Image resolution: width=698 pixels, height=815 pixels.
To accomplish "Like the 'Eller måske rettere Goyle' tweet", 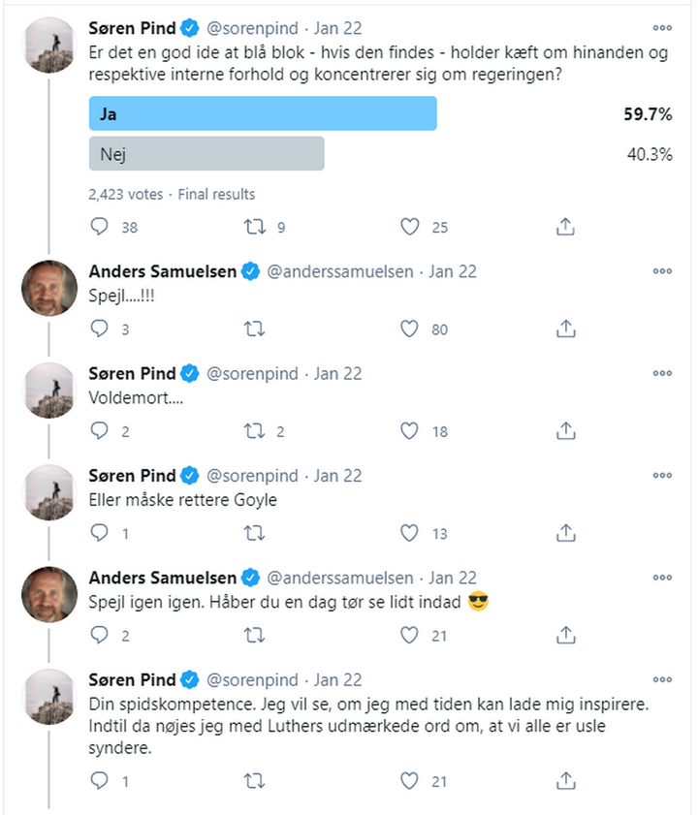I will click(x=410, y=533).
